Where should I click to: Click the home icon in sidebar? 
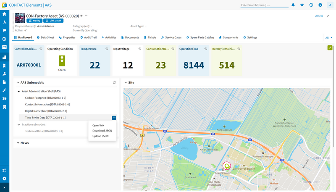pyautogui.click(x=4, y=14)
